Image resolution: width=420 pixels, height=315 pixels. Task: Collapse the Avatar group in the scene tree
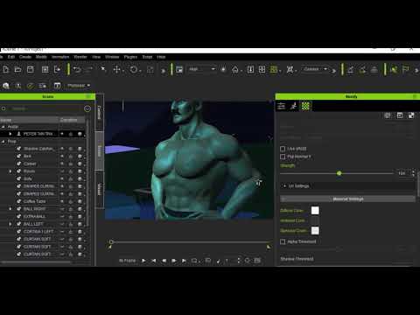pos(3,127)
